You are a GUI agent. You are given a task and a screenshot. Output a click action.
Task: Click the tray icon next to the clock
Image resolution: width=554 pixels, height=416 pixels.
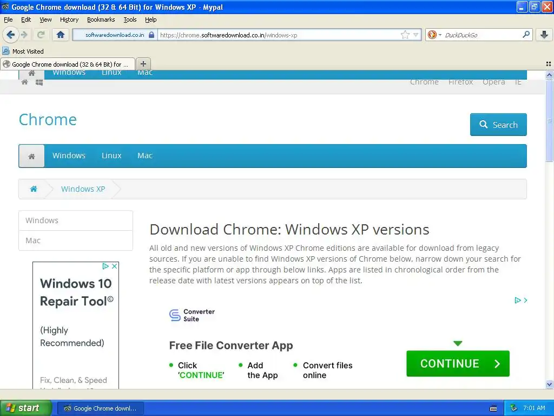[514, 408]
